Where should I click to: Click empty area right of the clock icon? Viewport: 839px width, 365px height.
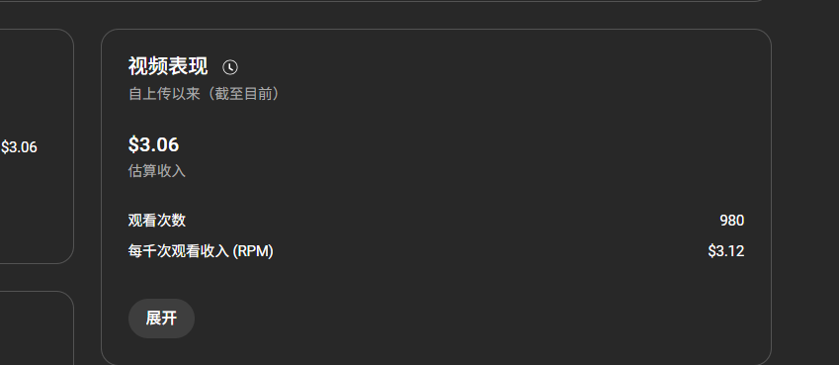pos(481,67)
